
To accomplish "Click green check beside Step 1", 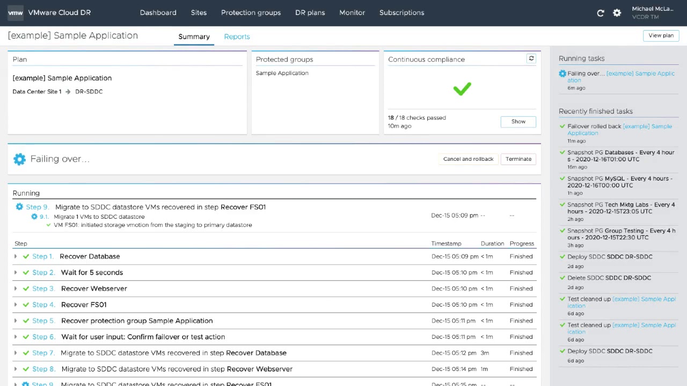I will (26, 256).
